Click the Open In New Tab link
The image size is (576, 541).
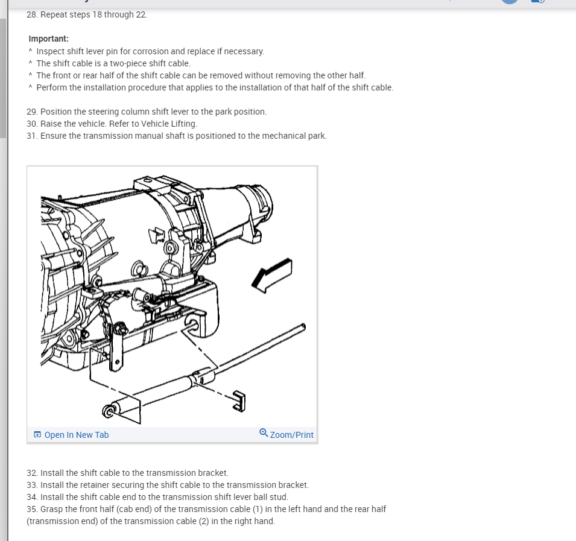pos(77,435)
